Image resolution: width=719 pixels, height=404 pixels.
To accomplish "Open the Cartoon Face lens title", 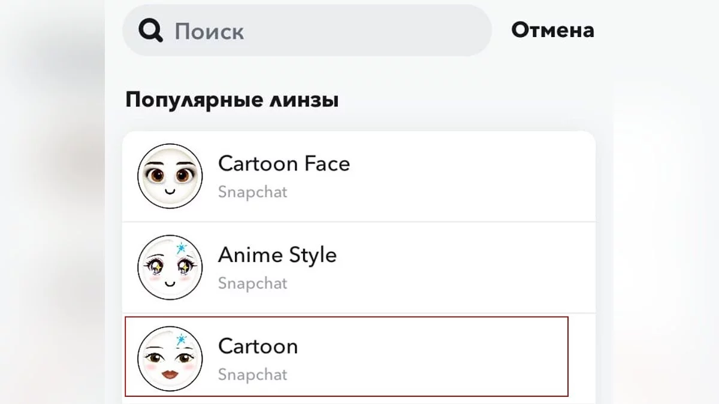I will [x=283, y=163].
